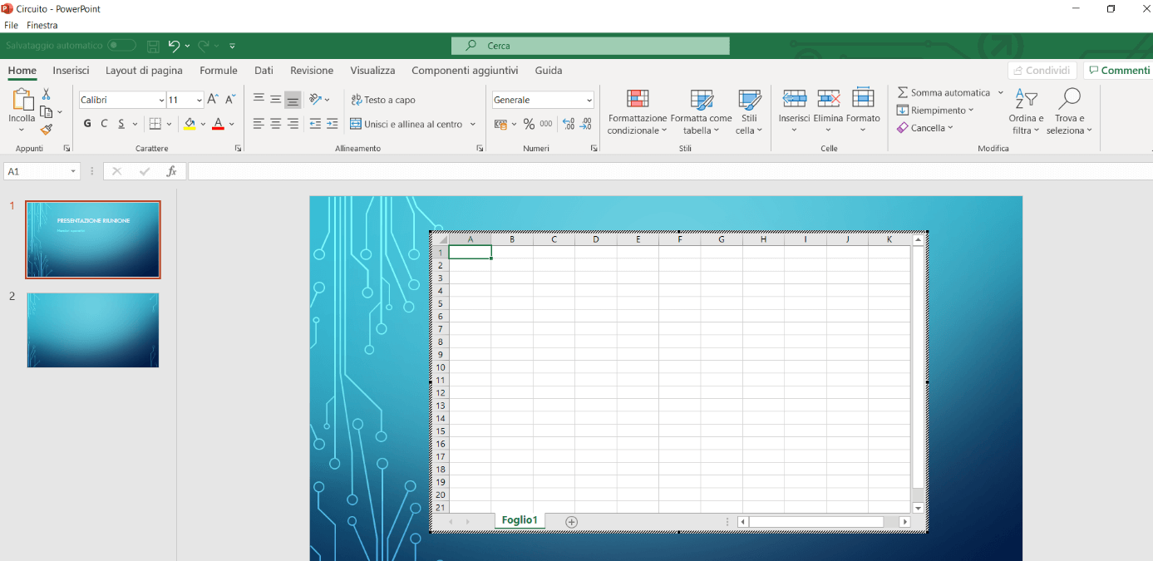Add a new sheet with plus icon
This screenshot has height=561, width=1153.
pos(571,521)
